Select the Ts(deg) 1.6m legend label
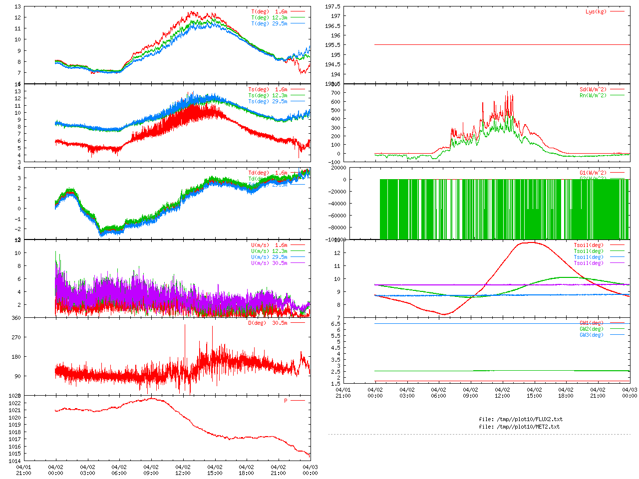The height and width of the screenshot is (479, 639). click(x=268, y=89)
